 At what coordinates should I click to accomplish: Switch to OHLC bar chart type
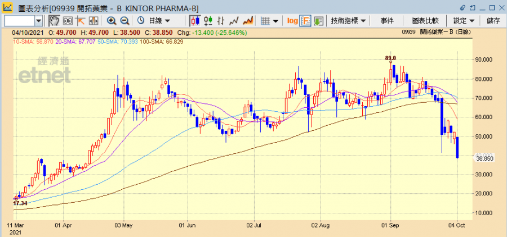coord(208,21)
